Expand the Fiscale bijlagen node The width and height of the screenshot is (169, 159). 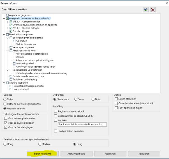click(8, 31)
